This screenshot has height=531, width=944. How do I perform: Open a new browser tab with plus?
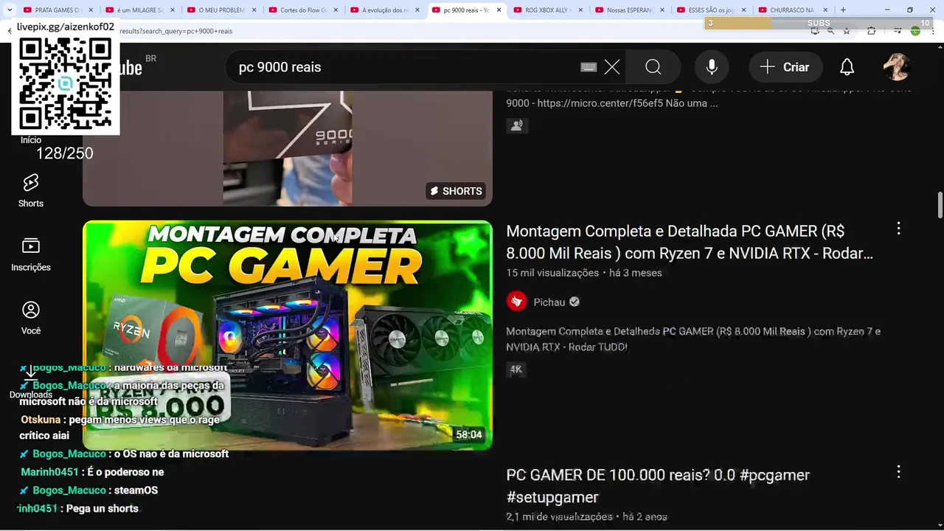(x=843, y=10)
